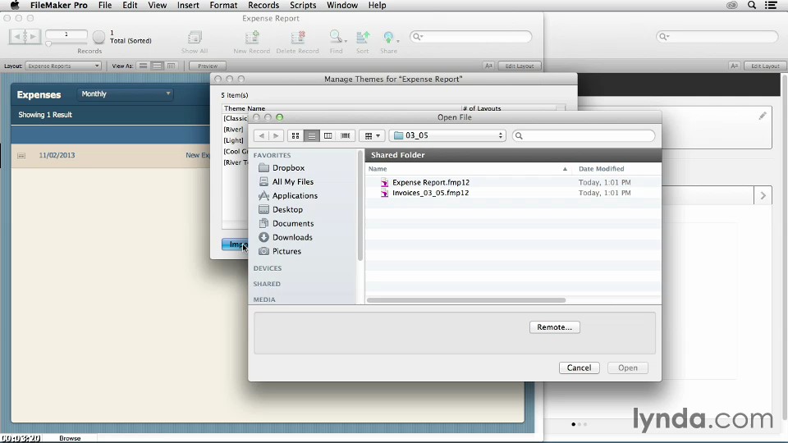Click the Import button in Manage Themes
This screenshot has width=788, height=443.
[235, 244]
